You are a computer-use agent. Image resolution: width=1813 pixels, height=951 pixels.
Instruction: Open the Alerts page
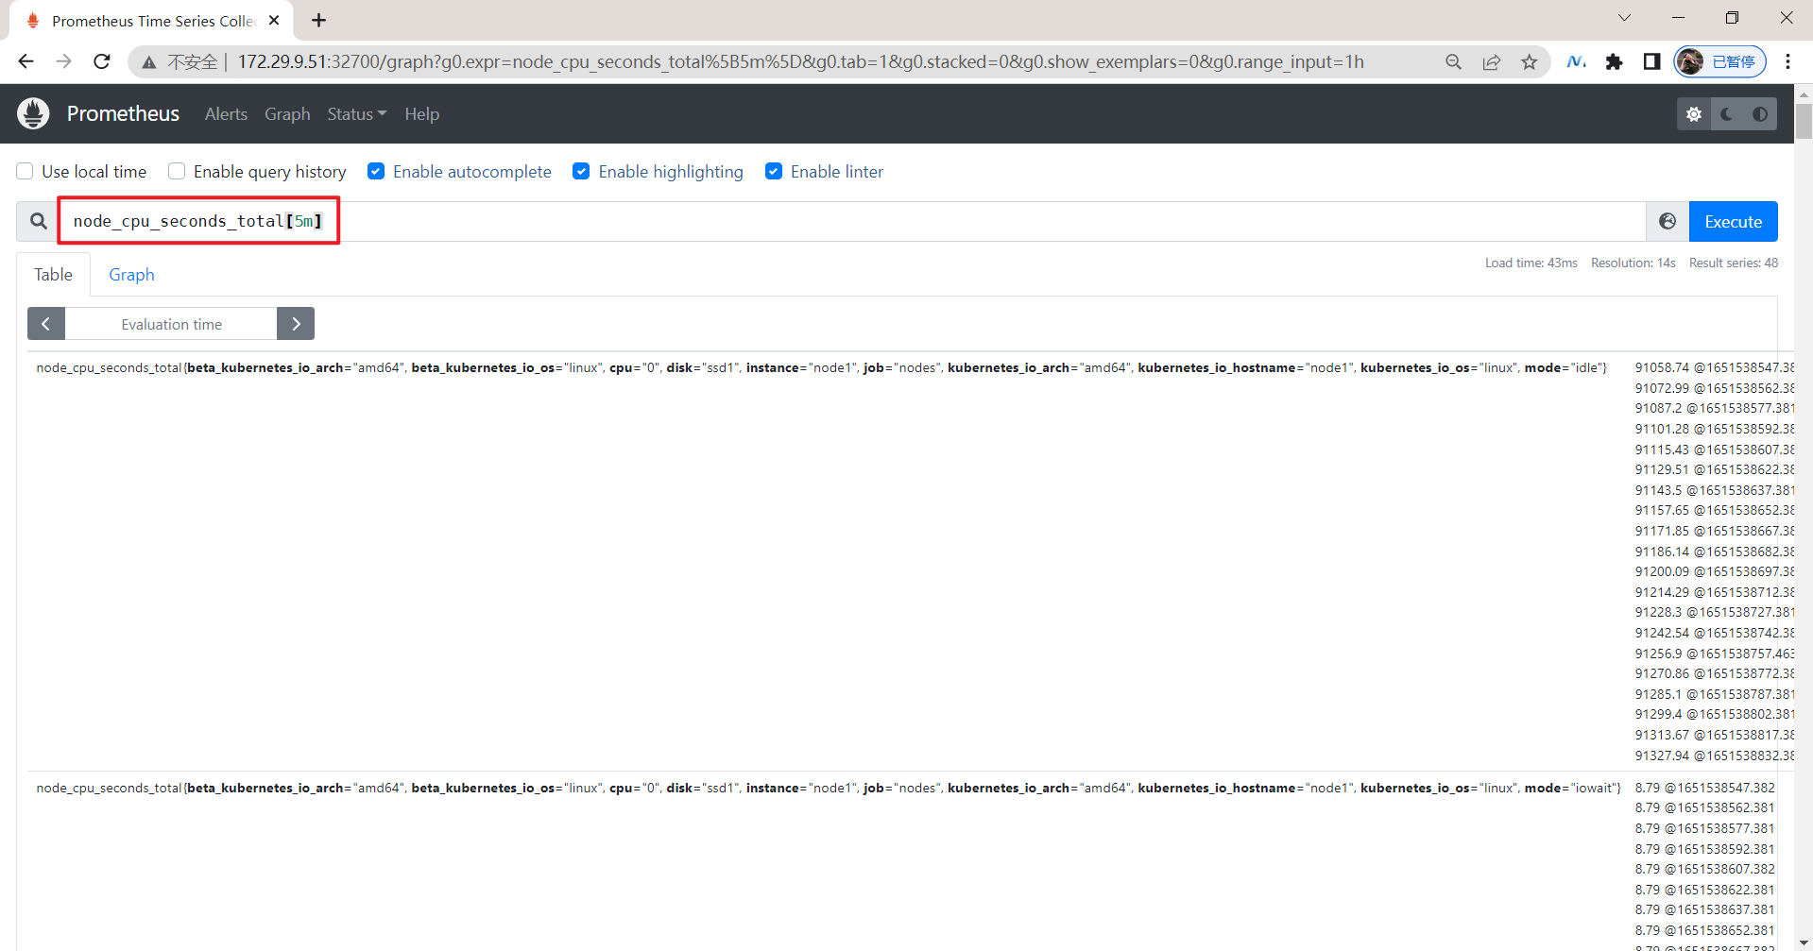(226, 114)
